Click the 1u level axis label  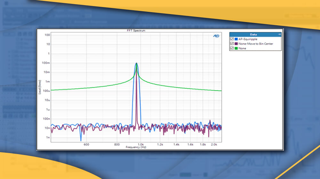coord(48,110)
